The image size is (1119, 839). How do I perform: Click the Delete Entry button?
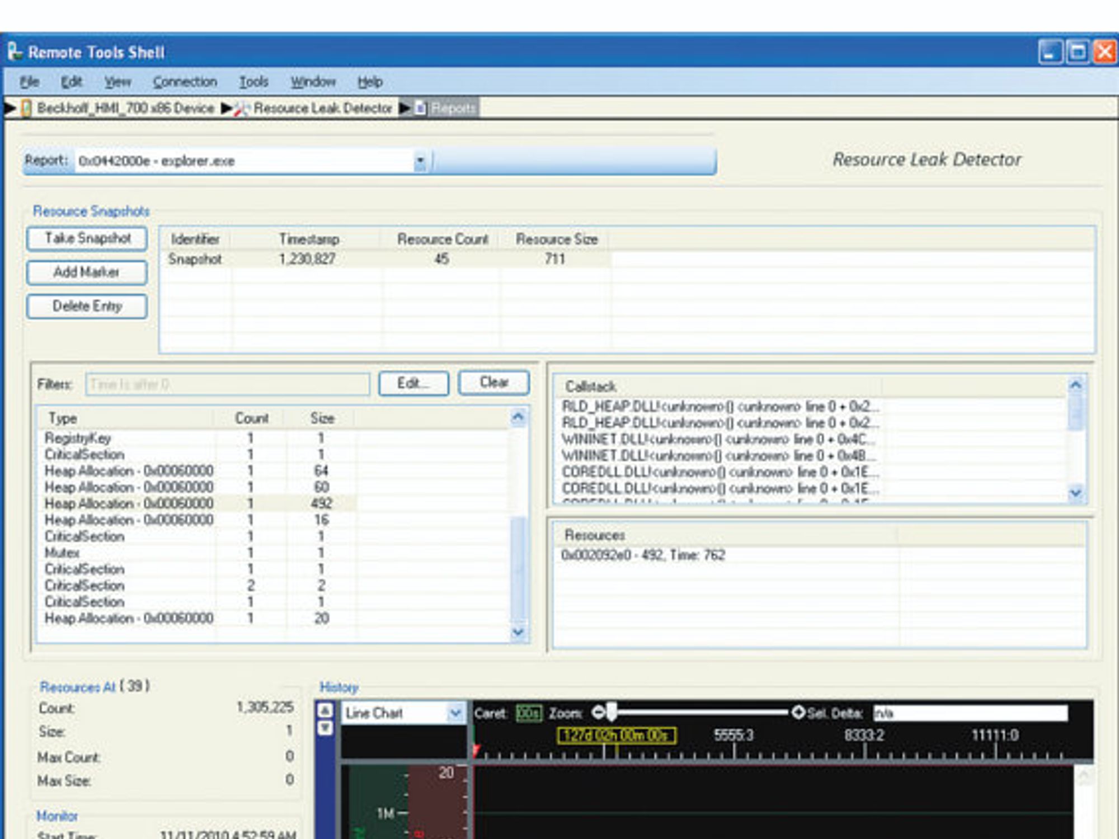[x=87, y=306]
